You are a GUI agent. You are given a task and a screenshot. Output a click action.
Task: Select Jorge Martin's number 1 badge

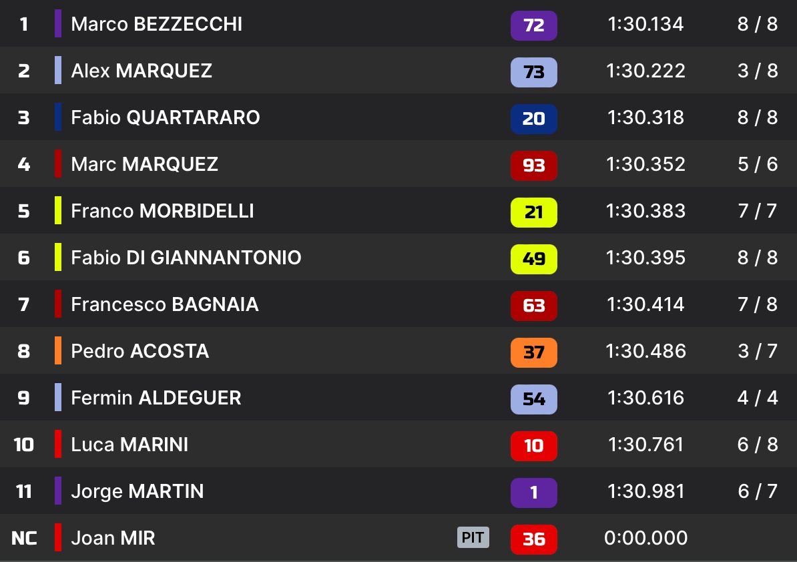pos(533,493)
